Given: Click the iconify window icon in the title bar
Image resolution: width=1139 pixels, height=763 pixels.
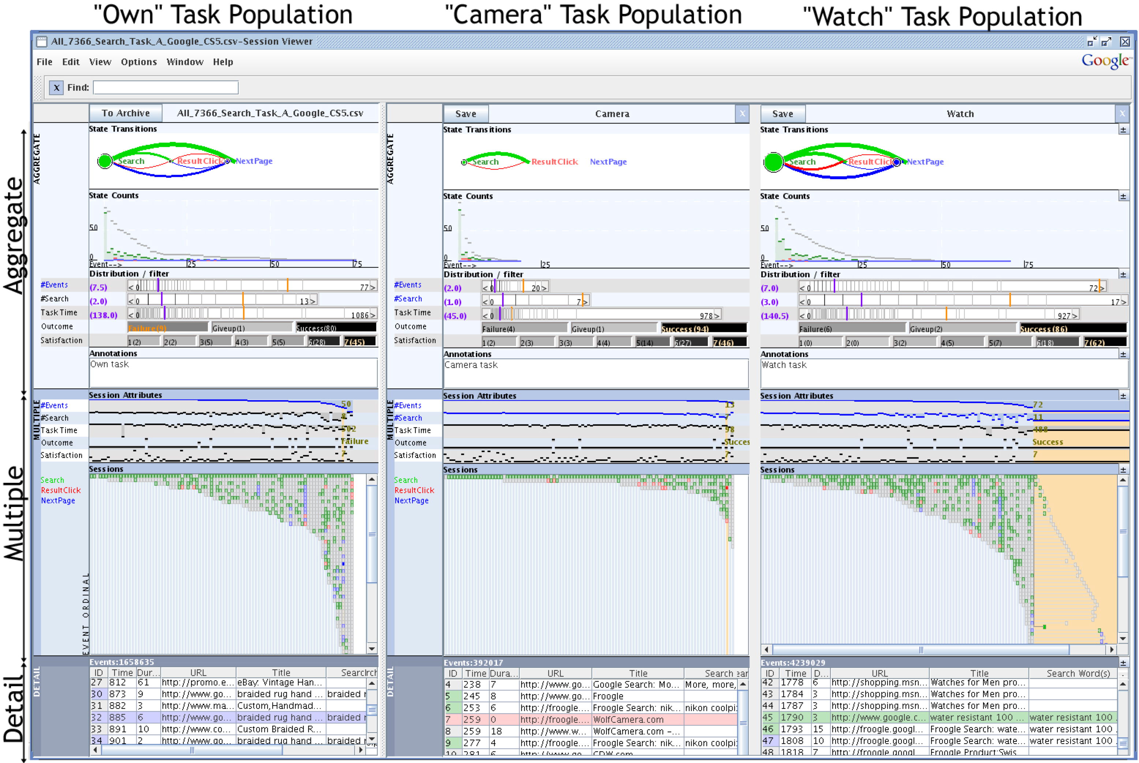Looking at the screenshot, I should click(x=1092, y=41).
